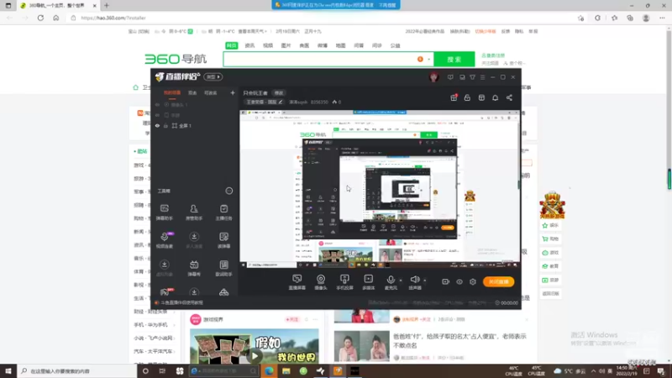The height and width of the screenshot is (378, 672).
Task: Open the gift box icon with red badge
Action: click(454, 97)
